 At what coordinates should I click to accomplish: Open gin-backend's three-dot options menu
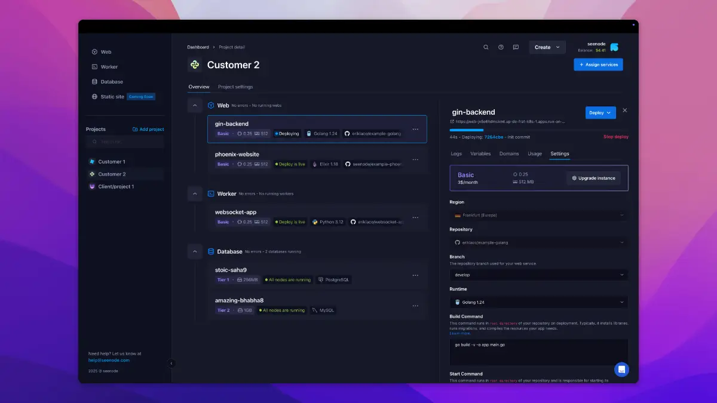(x=415, y=129)
